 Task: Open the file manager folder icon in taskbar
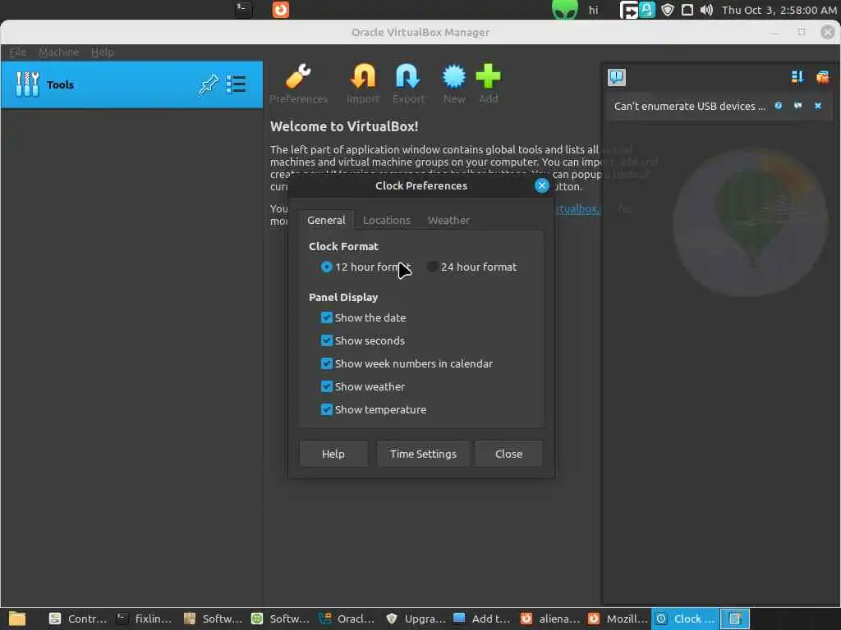tap(17, 619)
